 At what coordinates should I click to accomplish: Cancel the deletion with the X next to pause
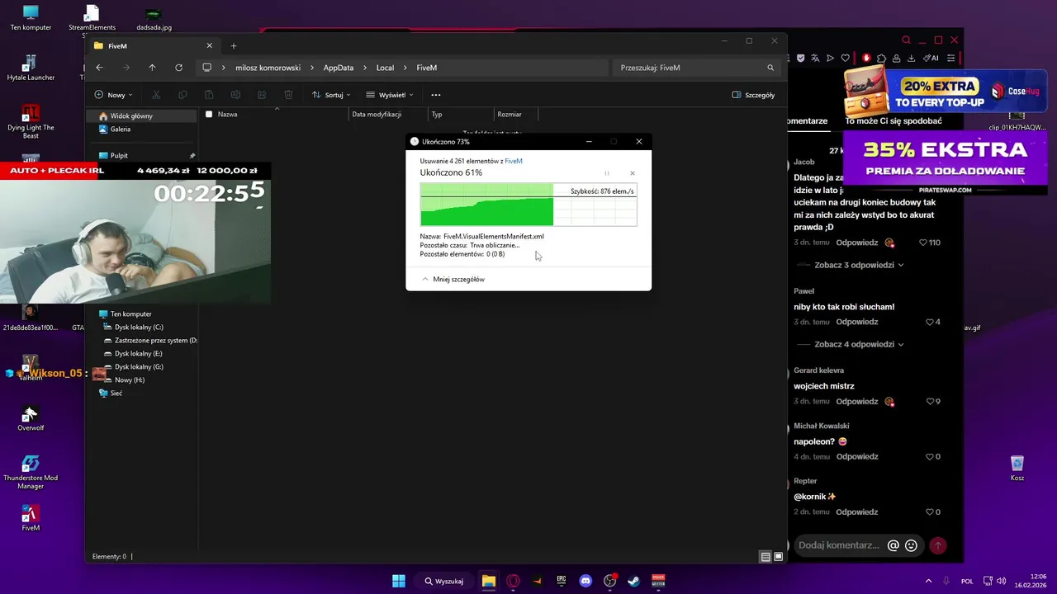point(633,173)
